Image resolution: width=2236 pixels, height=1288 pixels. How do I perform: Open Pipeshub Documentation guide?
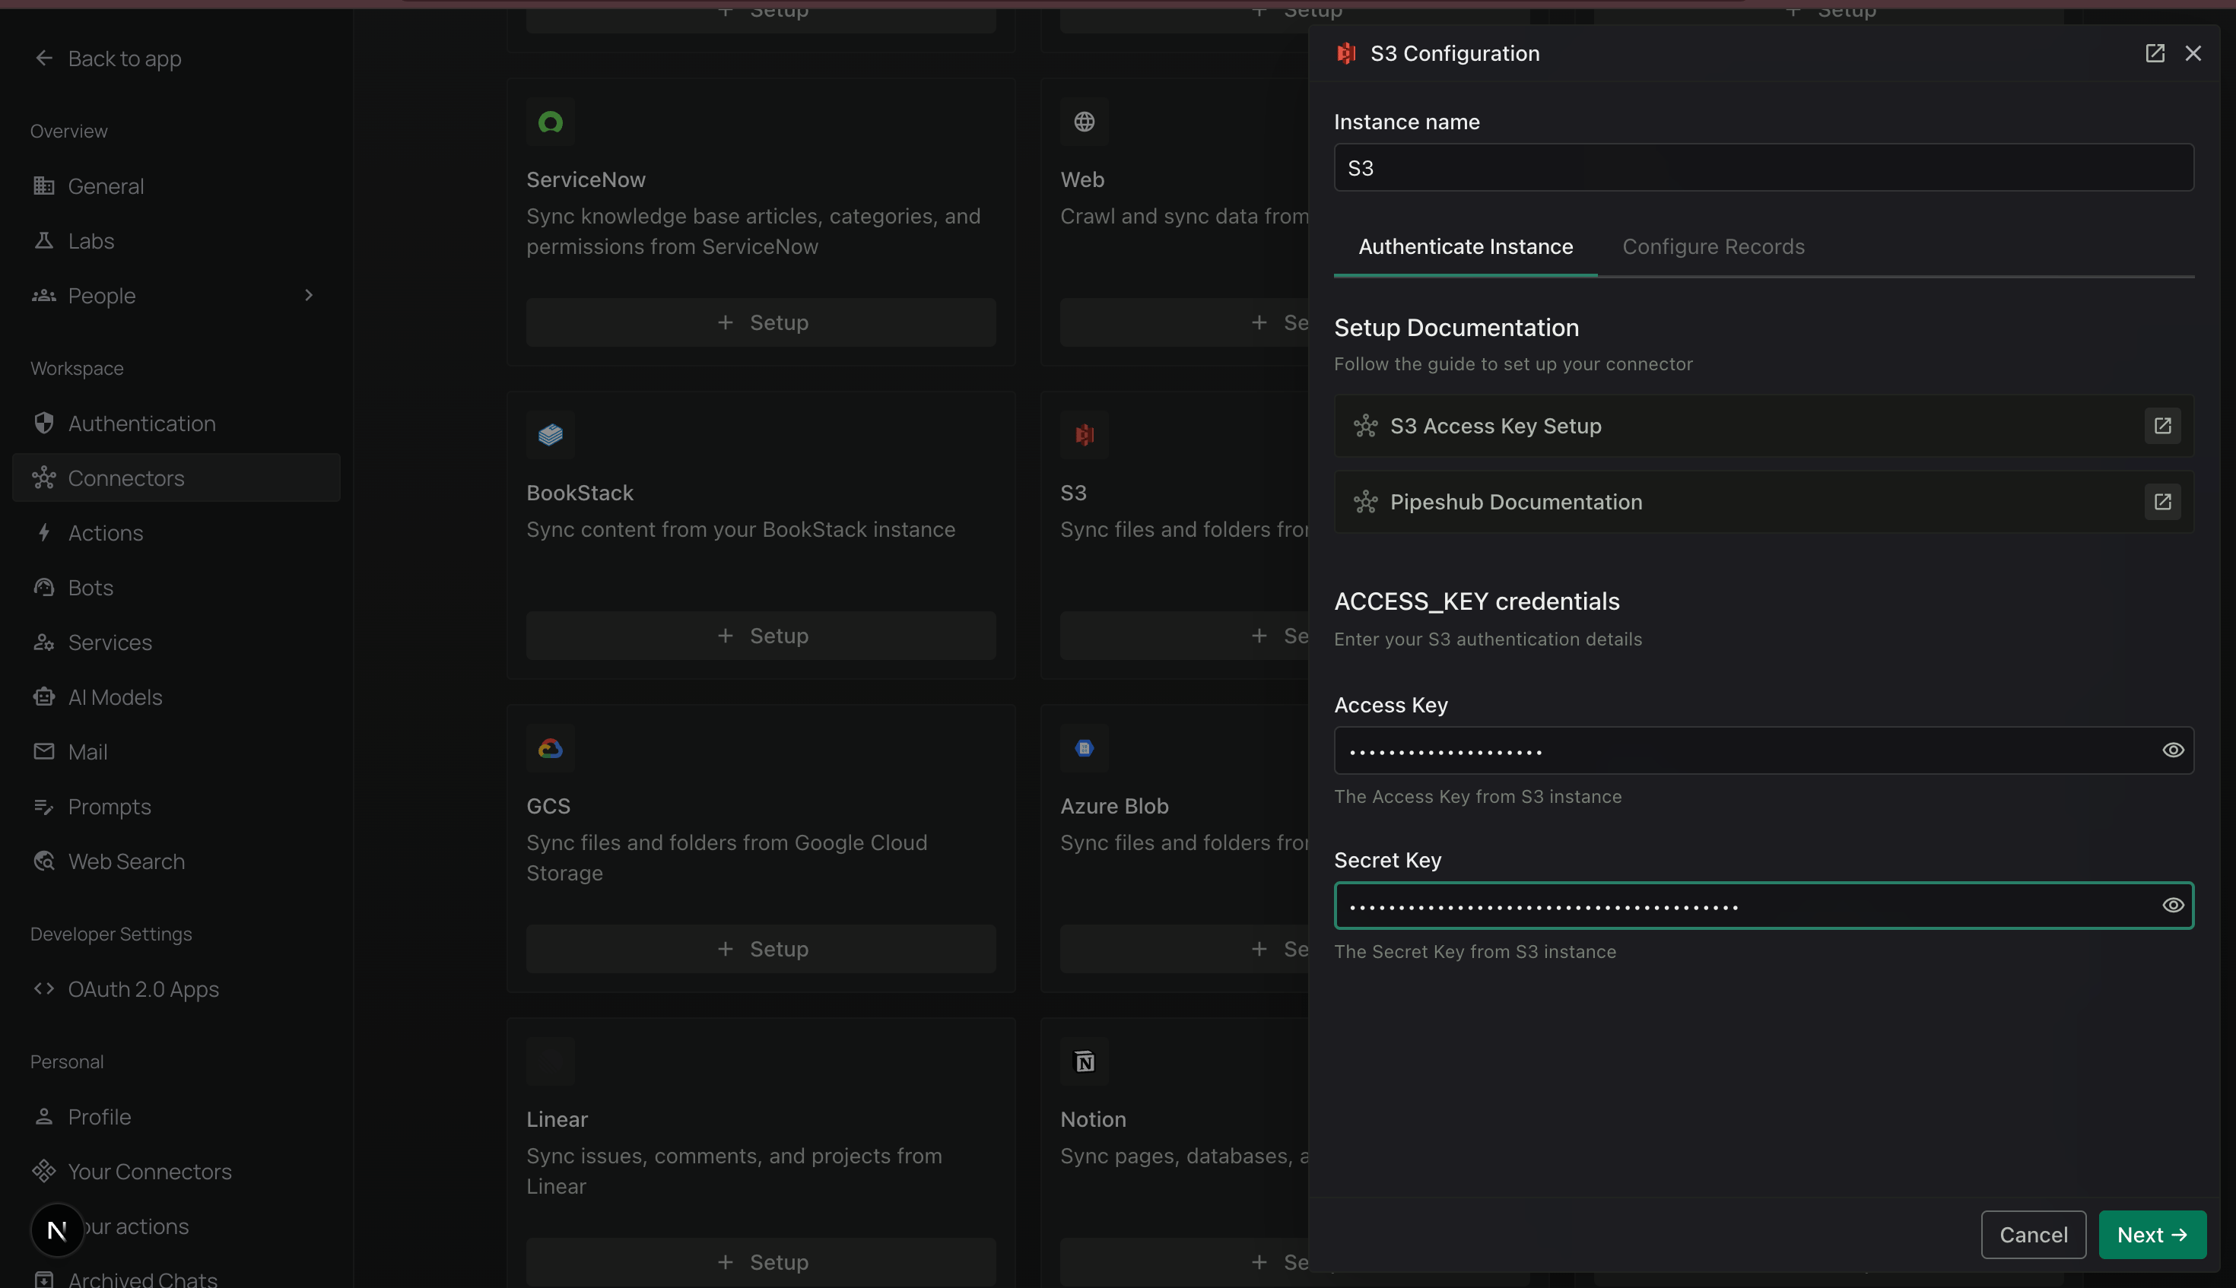(x=1764, y=502)
